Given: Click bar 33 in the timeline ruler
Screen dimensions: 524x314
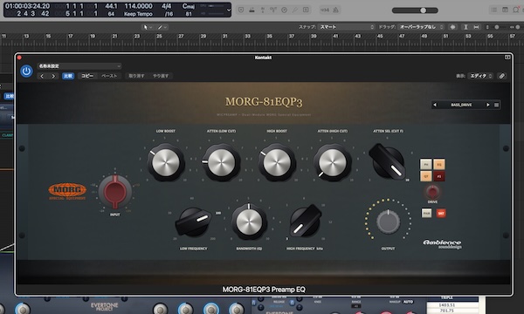Looking at the screenshot, I should [x=247, y=36].
